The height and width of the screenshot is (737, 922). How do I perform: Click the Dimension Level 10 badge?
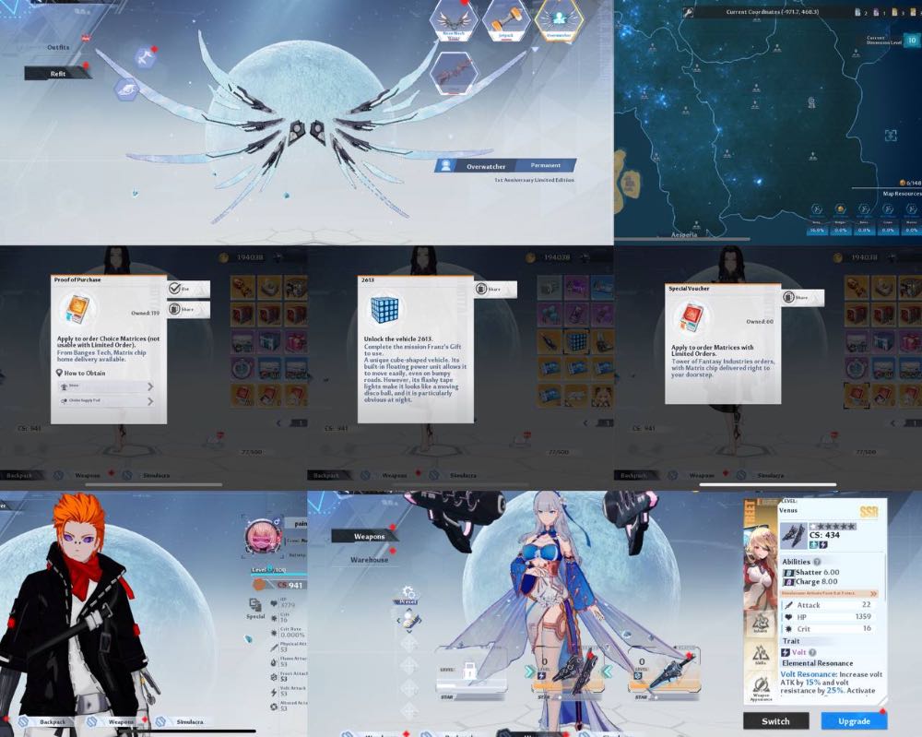click(x=912, y=40)
